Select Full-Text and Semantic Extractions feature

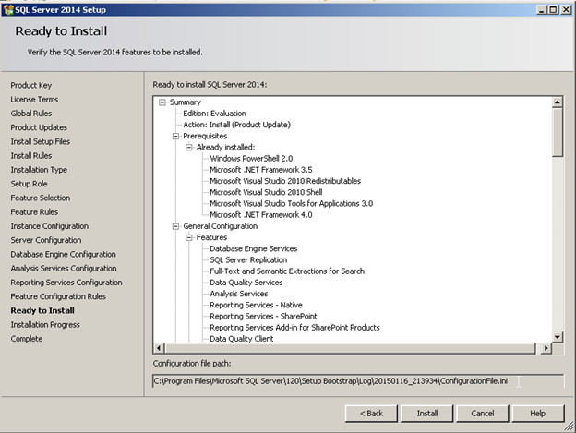[287, 271]
